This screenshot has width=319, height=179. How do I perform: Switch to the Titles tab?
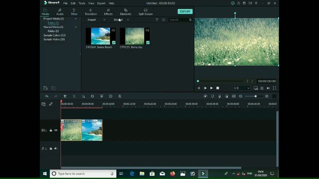(74, 12)
